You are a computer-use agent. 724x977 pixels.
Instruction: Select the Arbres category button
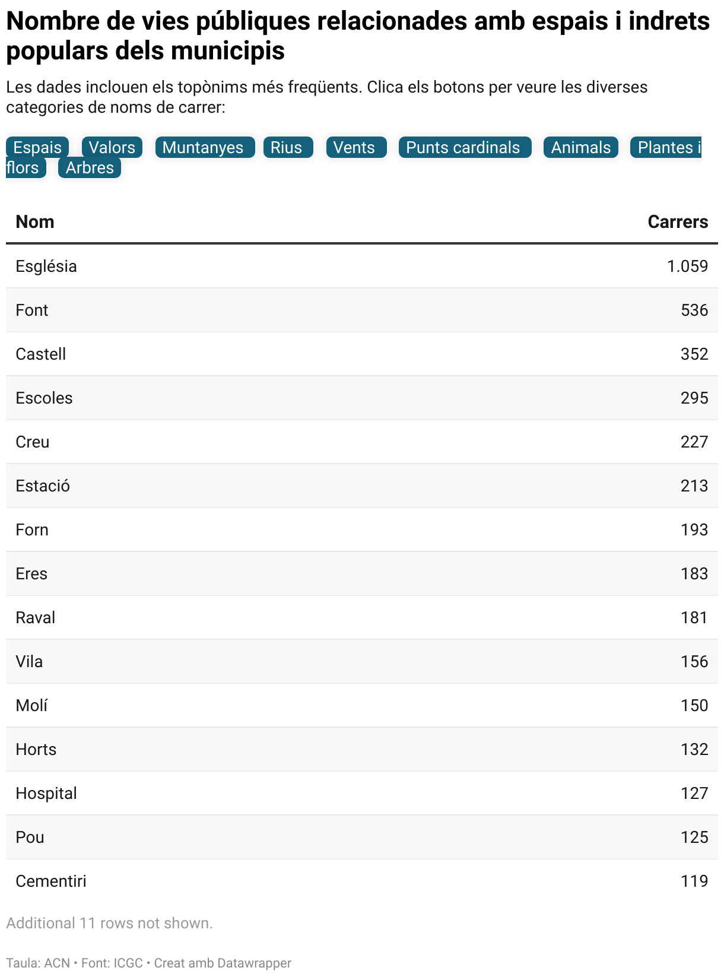(x=90, y=167)
